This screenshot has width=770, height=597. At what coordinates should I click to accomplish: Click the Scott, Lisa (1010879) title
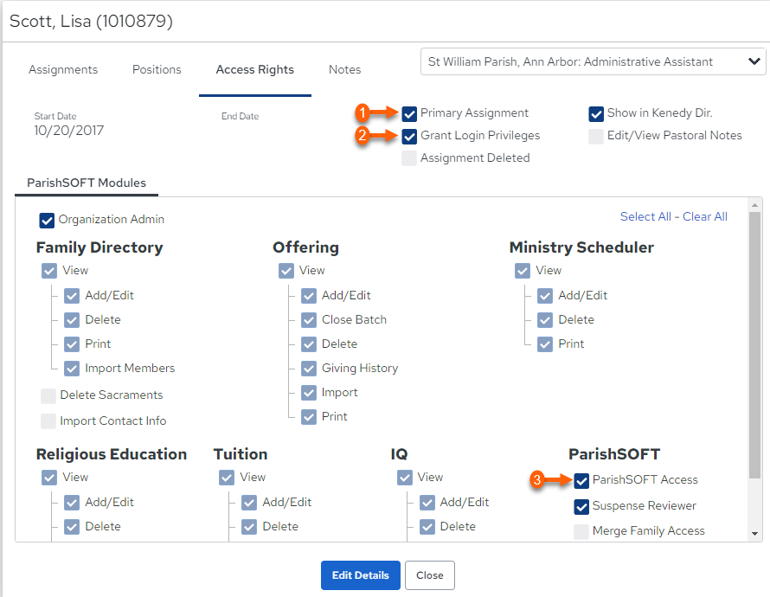point(92,21)
